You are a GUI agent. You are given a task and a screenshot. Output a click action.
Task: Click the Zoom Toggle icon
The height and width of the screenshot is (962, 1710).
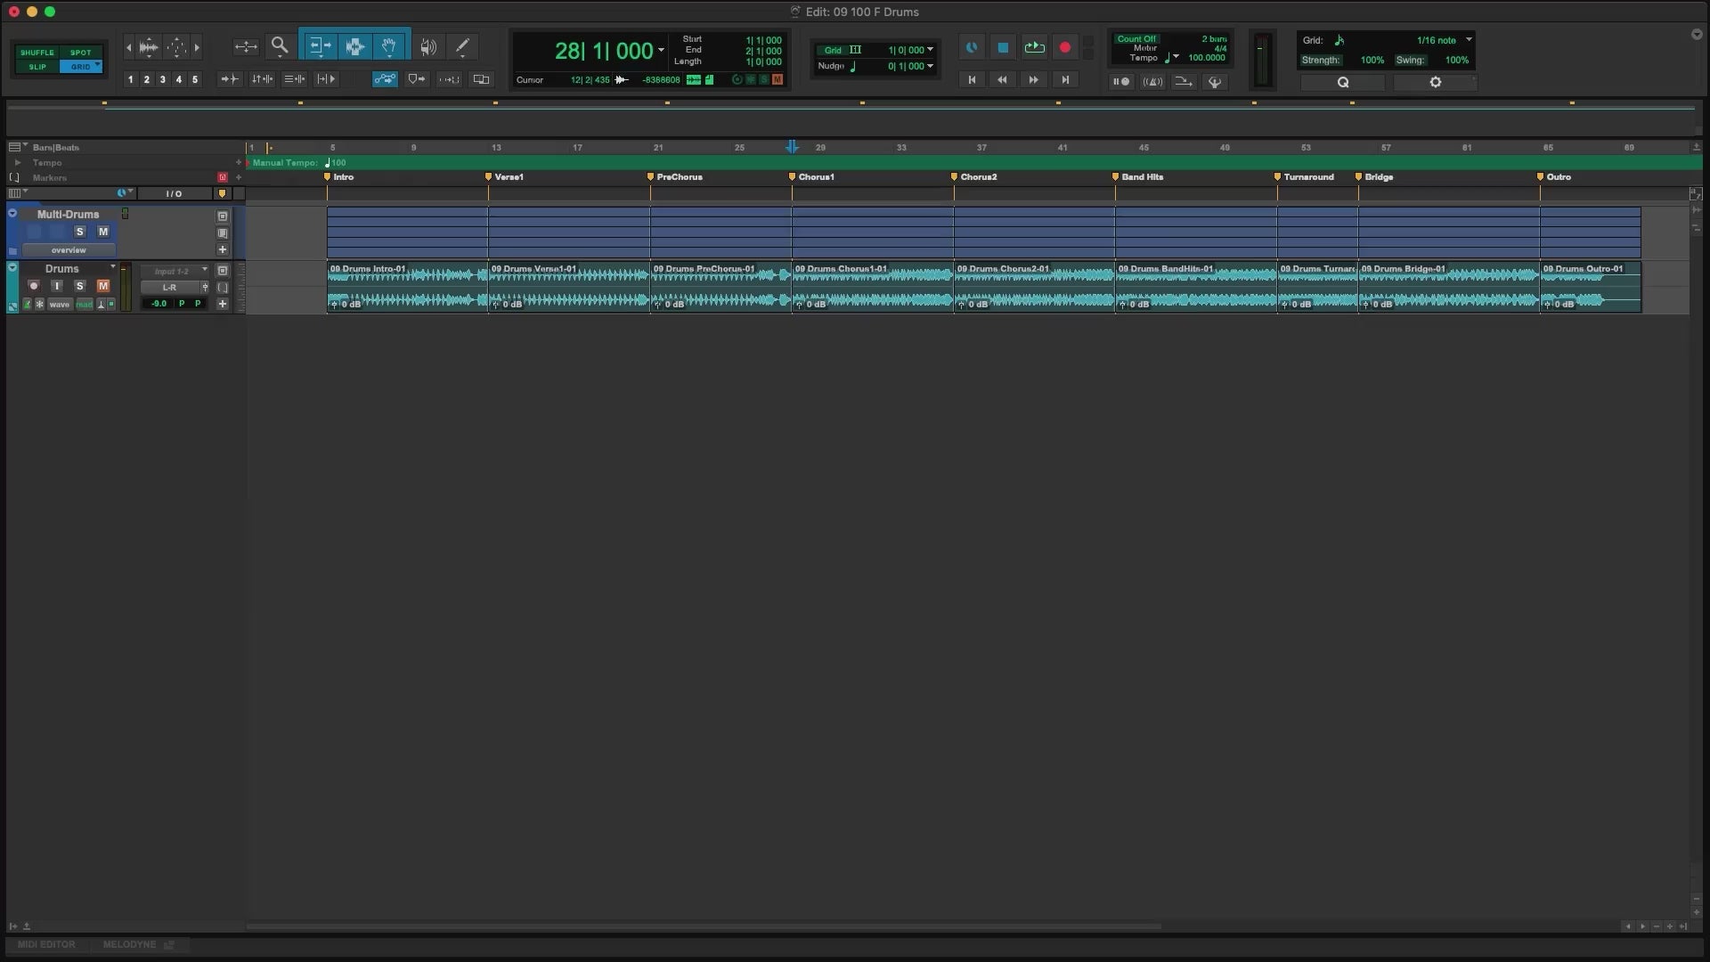[246, 46]
